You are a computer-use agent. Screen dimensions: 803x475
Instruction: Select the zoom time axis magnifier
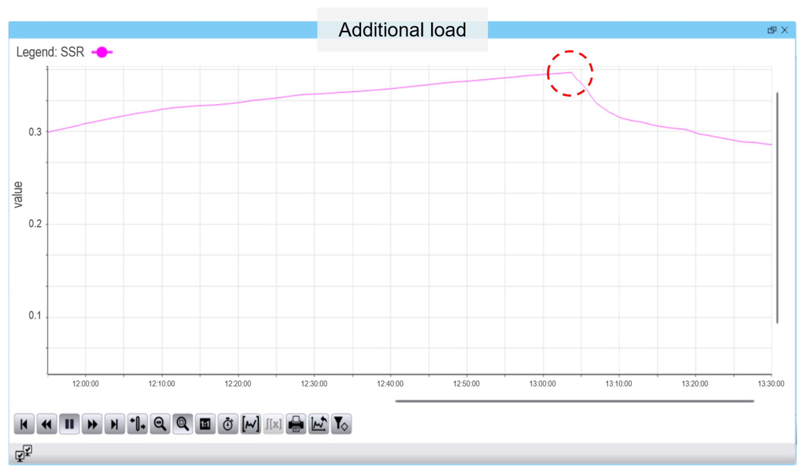point(160,424)
